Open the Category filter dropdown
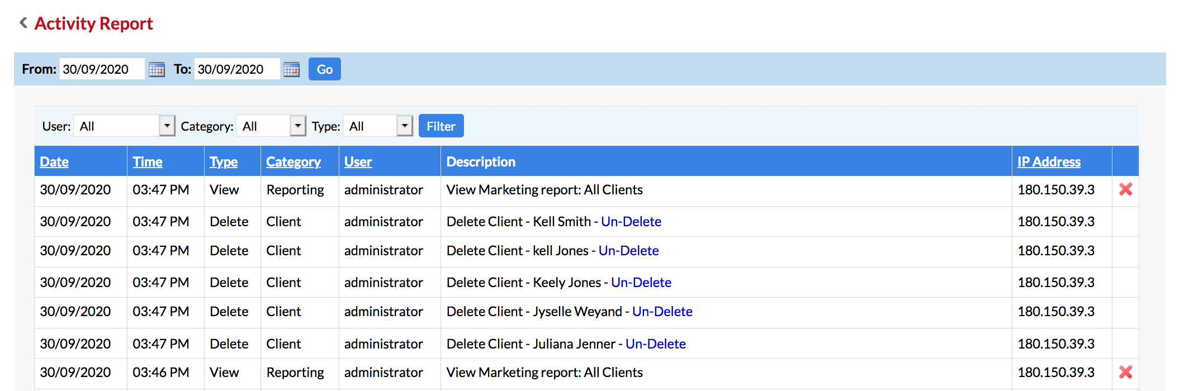The height and width of the screenshot is (391, 1184). [x=271, y=126]
